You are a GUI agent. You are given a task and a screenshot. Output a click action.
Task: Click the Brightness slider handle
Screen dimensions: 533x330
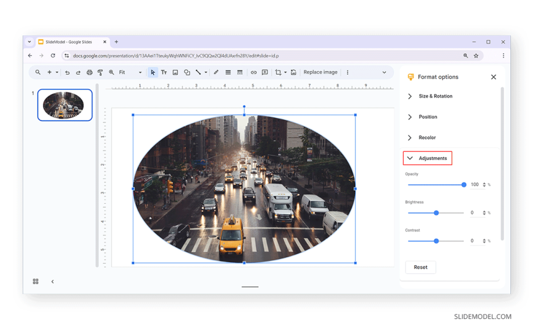436,213
